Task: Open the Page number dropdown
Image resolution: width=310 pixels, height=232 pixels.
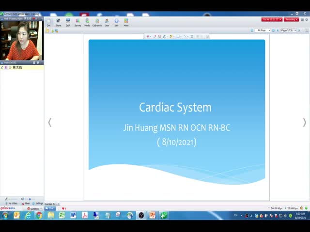Action: pos(289,30)
